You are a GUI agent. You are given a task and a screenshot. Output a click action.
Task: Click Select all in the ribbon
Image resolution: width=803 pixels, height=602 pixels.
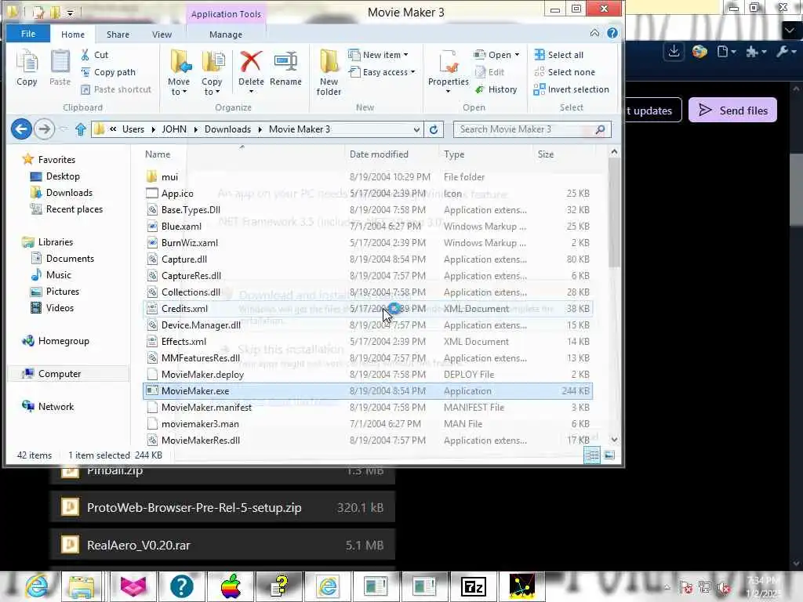(x=558, y=55)
